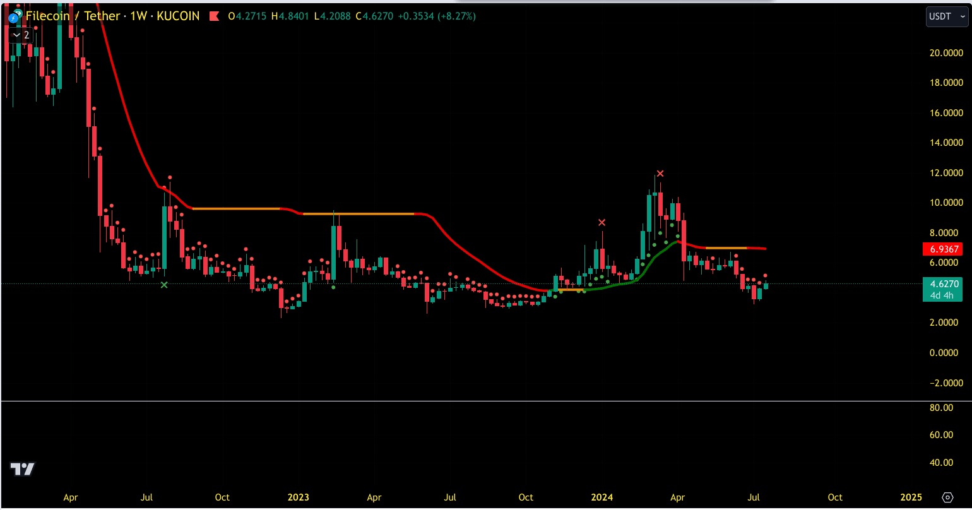Screen dimensions: 972x510
Task: Click the 10.0000 price scale label
Action: [x=946, y=203]
